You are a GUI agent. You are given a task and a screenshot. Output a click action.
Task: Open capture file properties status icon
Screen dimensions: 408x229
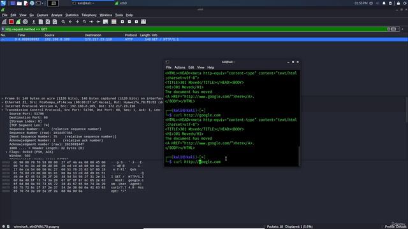tap(8, 226)
